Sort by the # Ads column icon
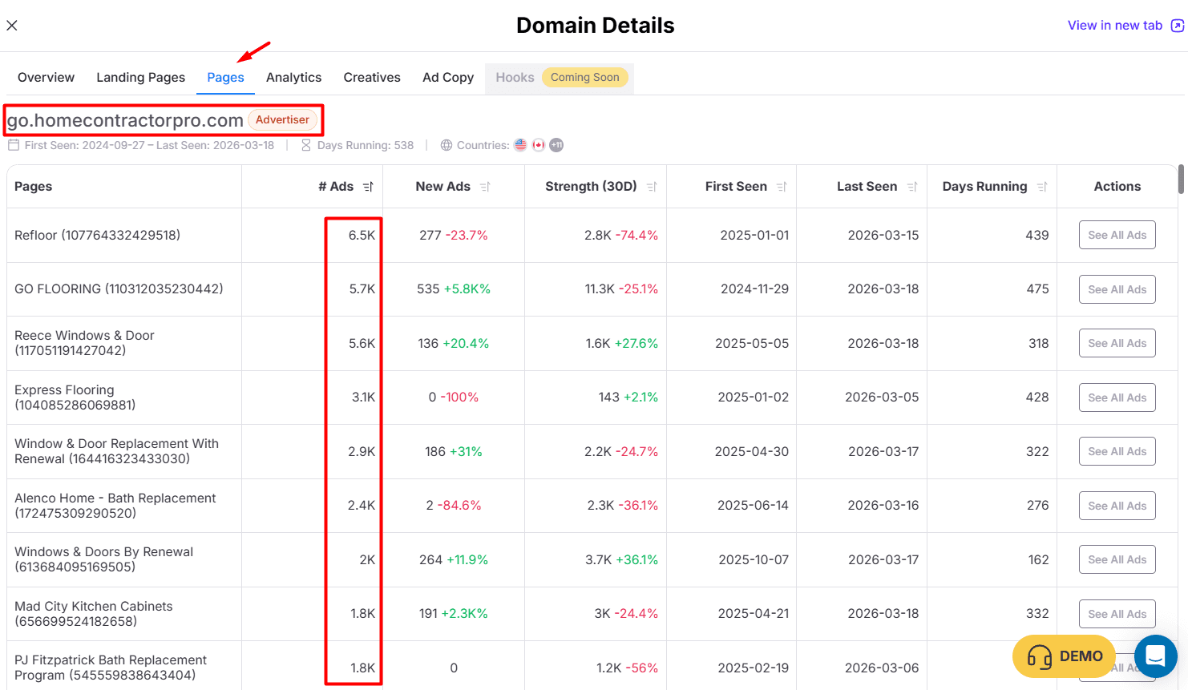 368,187
